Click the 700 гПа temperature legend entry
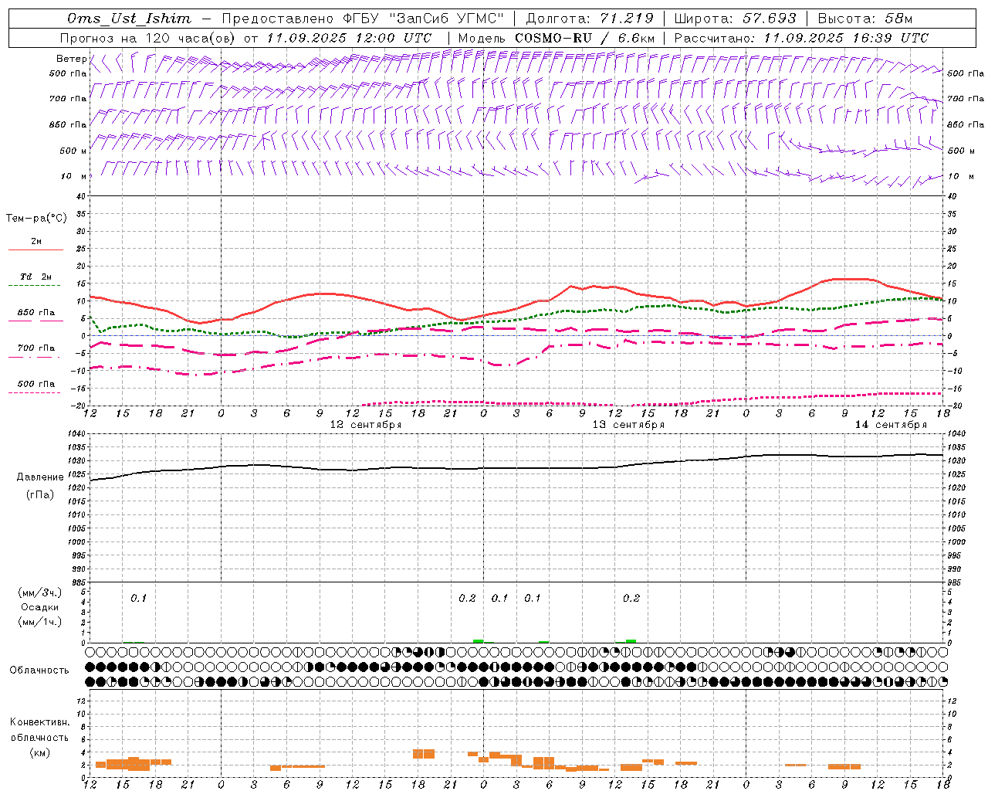This screenshot has height=791, width=988. click(36, 348)
